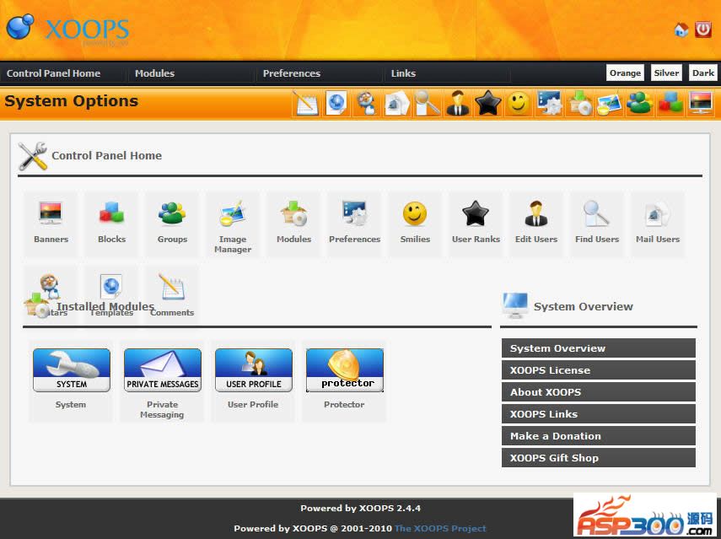The image size is (721, 539).
Task: Switch to the Dark theme
Action: point(703,73)
